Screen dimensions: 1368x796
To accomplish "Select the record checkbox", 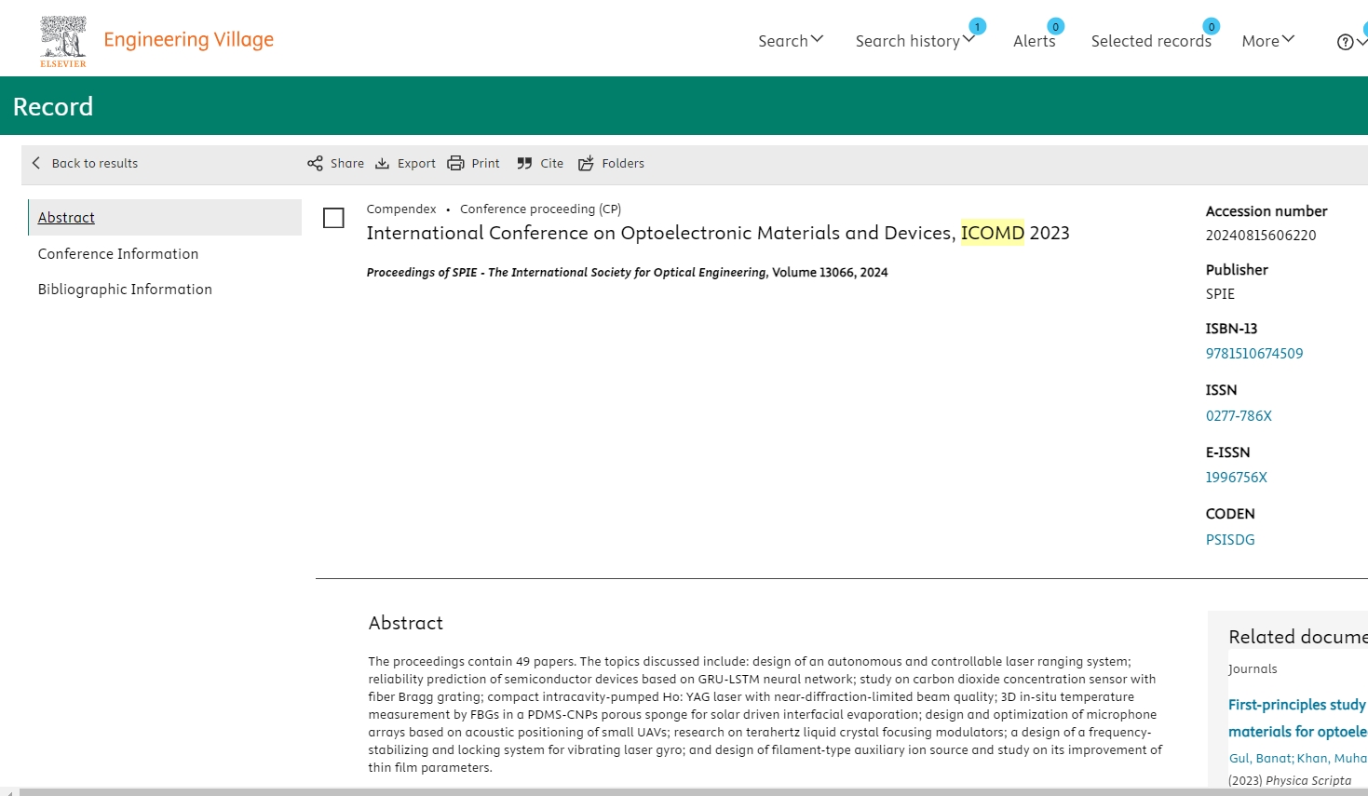I will (333, 218).
